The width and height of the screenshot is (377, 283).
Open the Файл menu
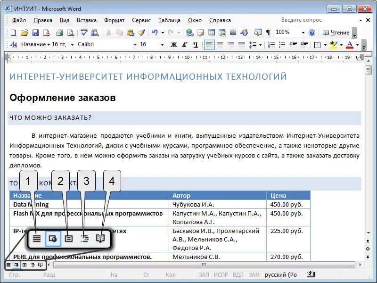tap(19, 20)
